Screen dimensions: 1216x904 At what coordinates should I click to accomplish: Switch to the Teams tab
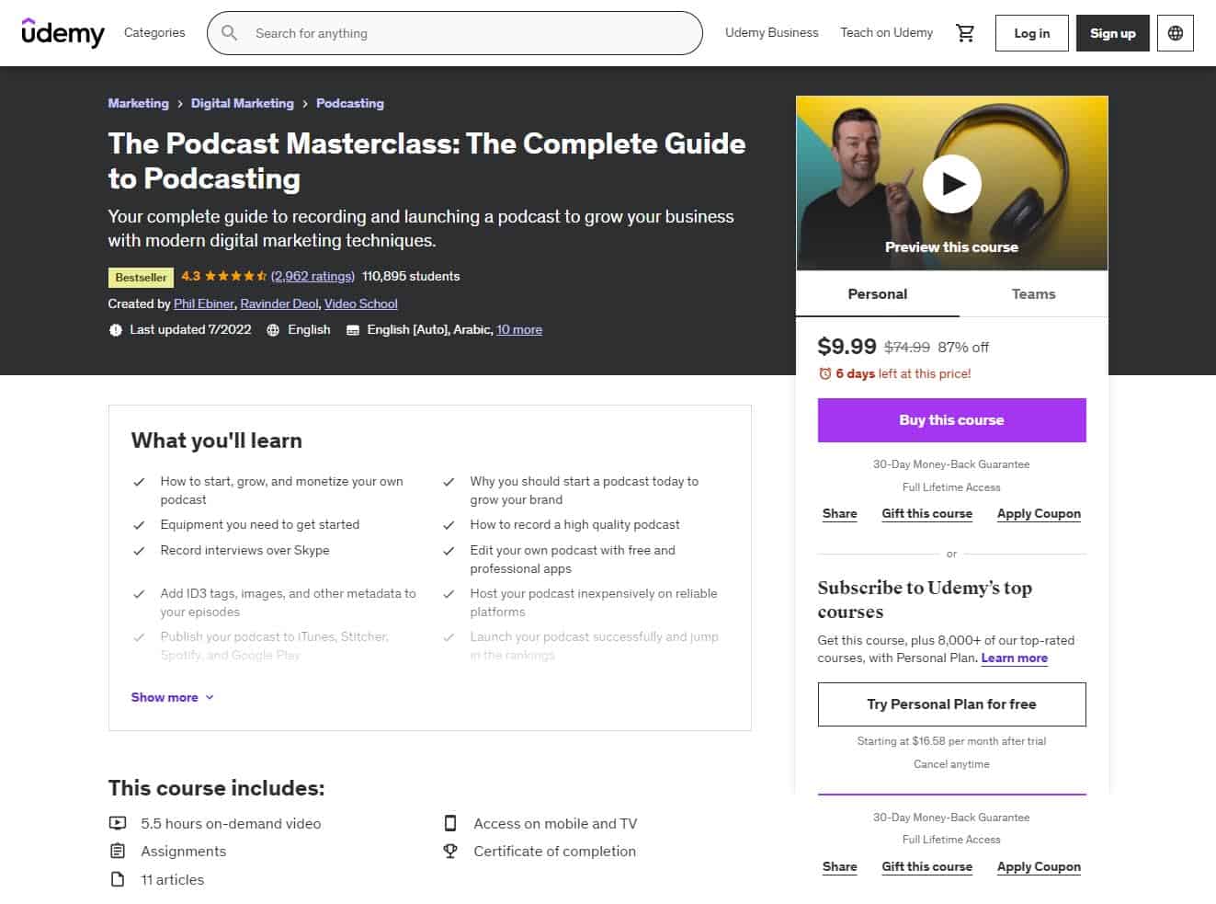point(1033,294)
